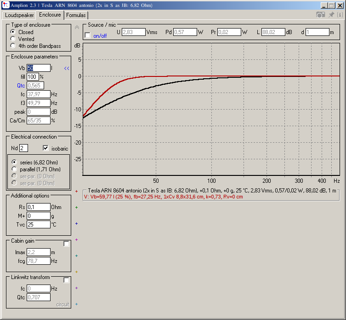Toggle the Source / mic on/off checkbox

[88, 35]
